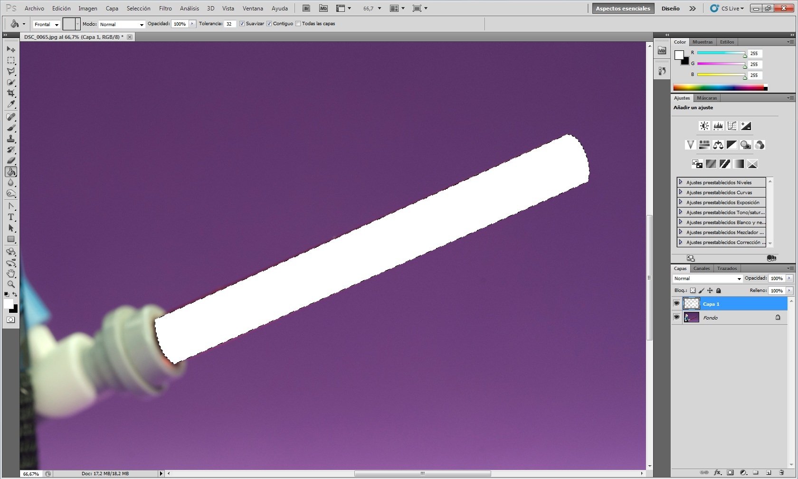The image size is (798, 479).
Task: Disable the Contiguo option
Action: [269, 24]
